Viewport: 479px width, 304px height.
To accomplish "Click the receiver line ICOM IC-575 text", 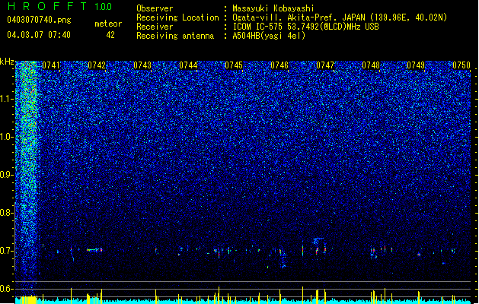I will [305, 27].
